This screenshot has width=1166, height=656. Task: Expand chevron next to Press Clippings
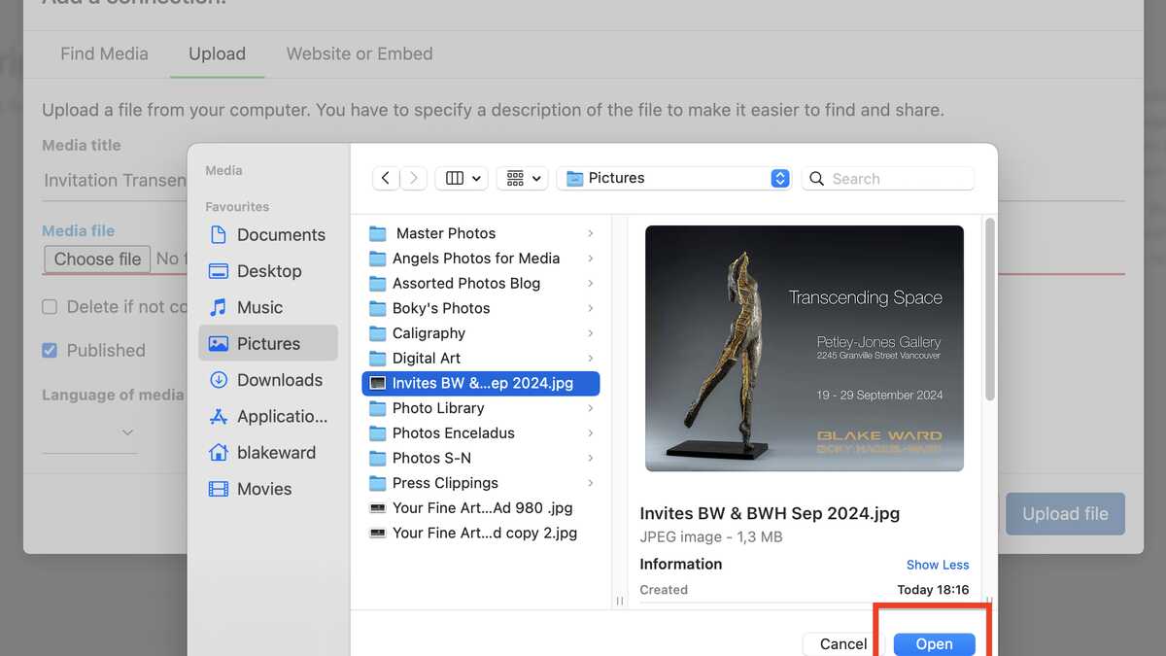[x=591, y=483]
